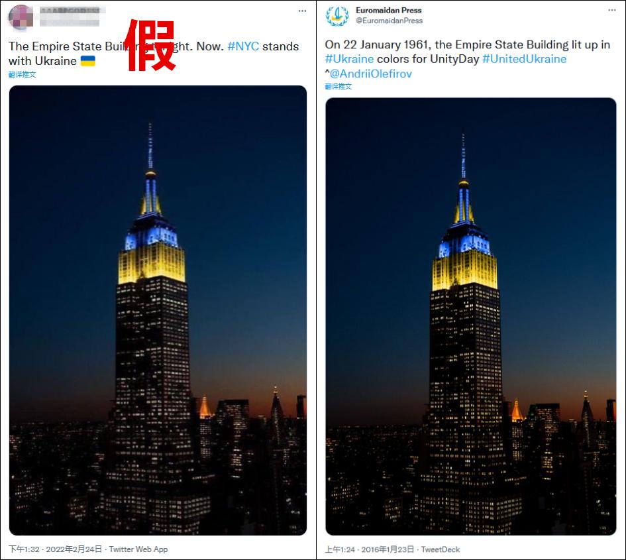
Task: Click the Euromaidan Press profile avatar
Action: coord(337,16)
